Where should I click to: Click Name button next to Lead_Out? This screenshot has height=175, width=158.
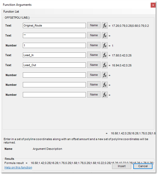94,65
